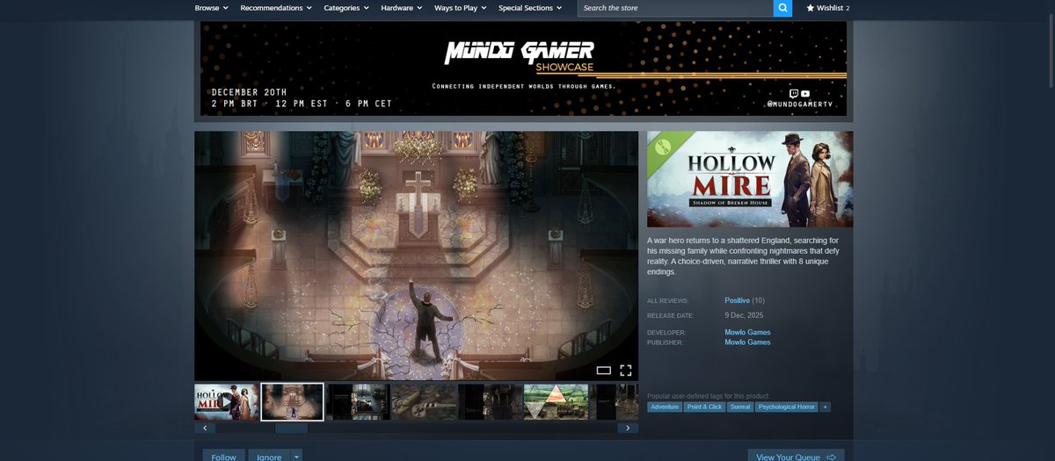Open Mowlo Games publisher link
Viewport: 1055px width, 461px height.
[x=747, y=342]
